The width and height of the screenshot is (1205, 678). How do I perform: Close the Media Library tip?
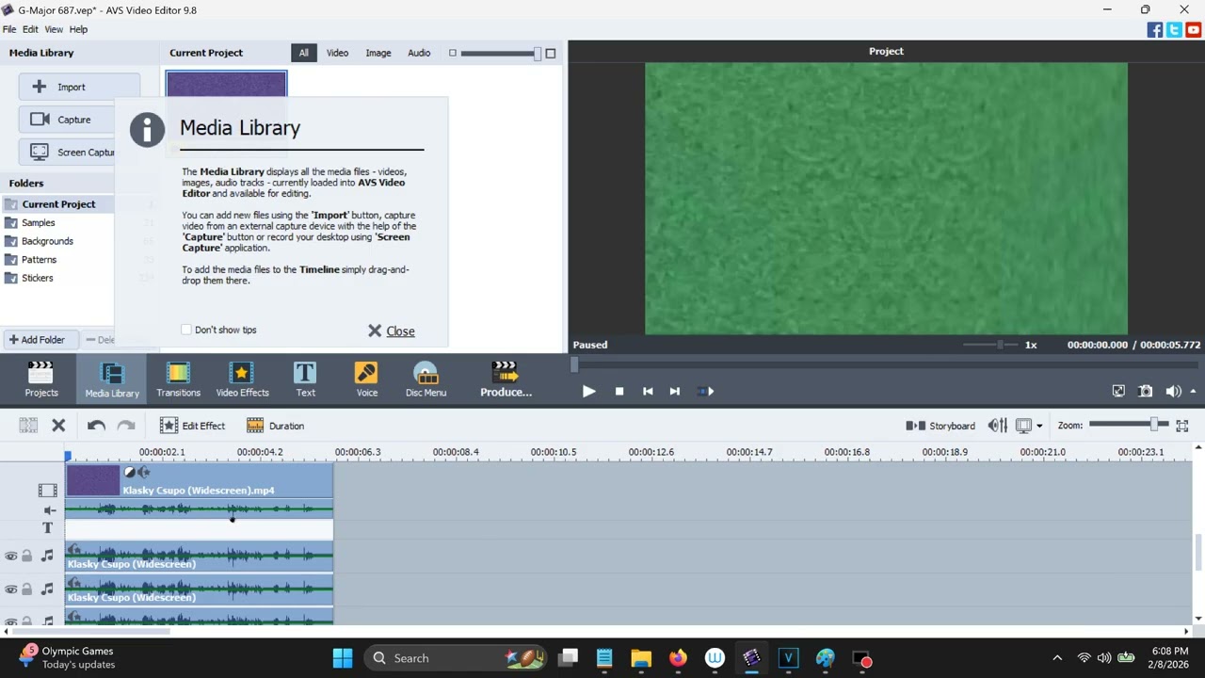click(x=391, y=331)
